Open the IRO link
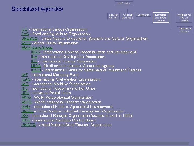This screenshot has width=194, height=146. tap(25, 116)
